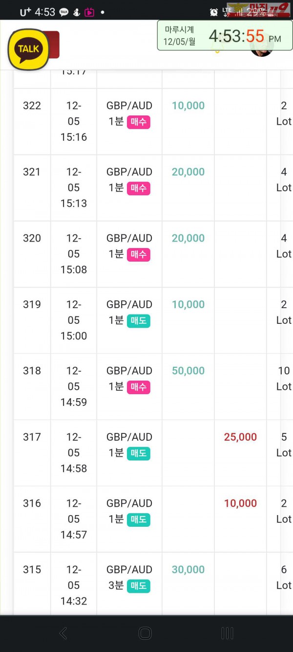The width and height of the screenshot is (293, 652).
Task: Open the floating clock widget showing 4:53:55
Action: tap(225, 35)
